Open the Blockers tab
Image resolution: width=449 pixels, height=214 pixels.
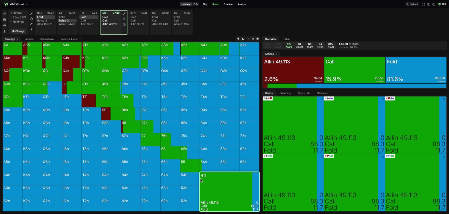322,93
